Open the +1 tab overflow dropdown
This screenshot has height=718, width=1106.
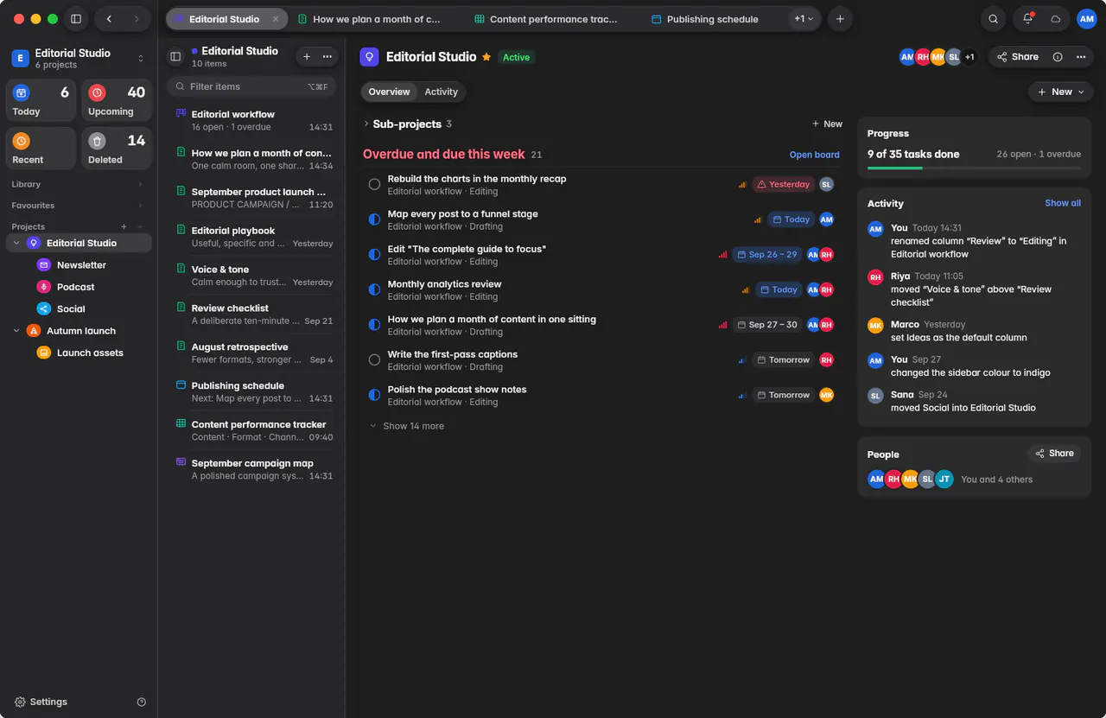(804, 19)
